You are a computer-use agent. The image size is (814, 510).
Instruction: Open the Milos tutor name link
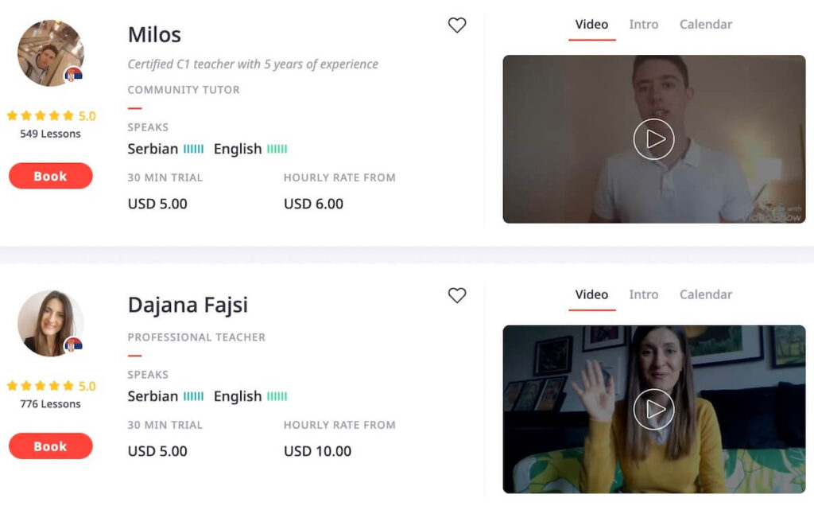[x=154, y=35]
